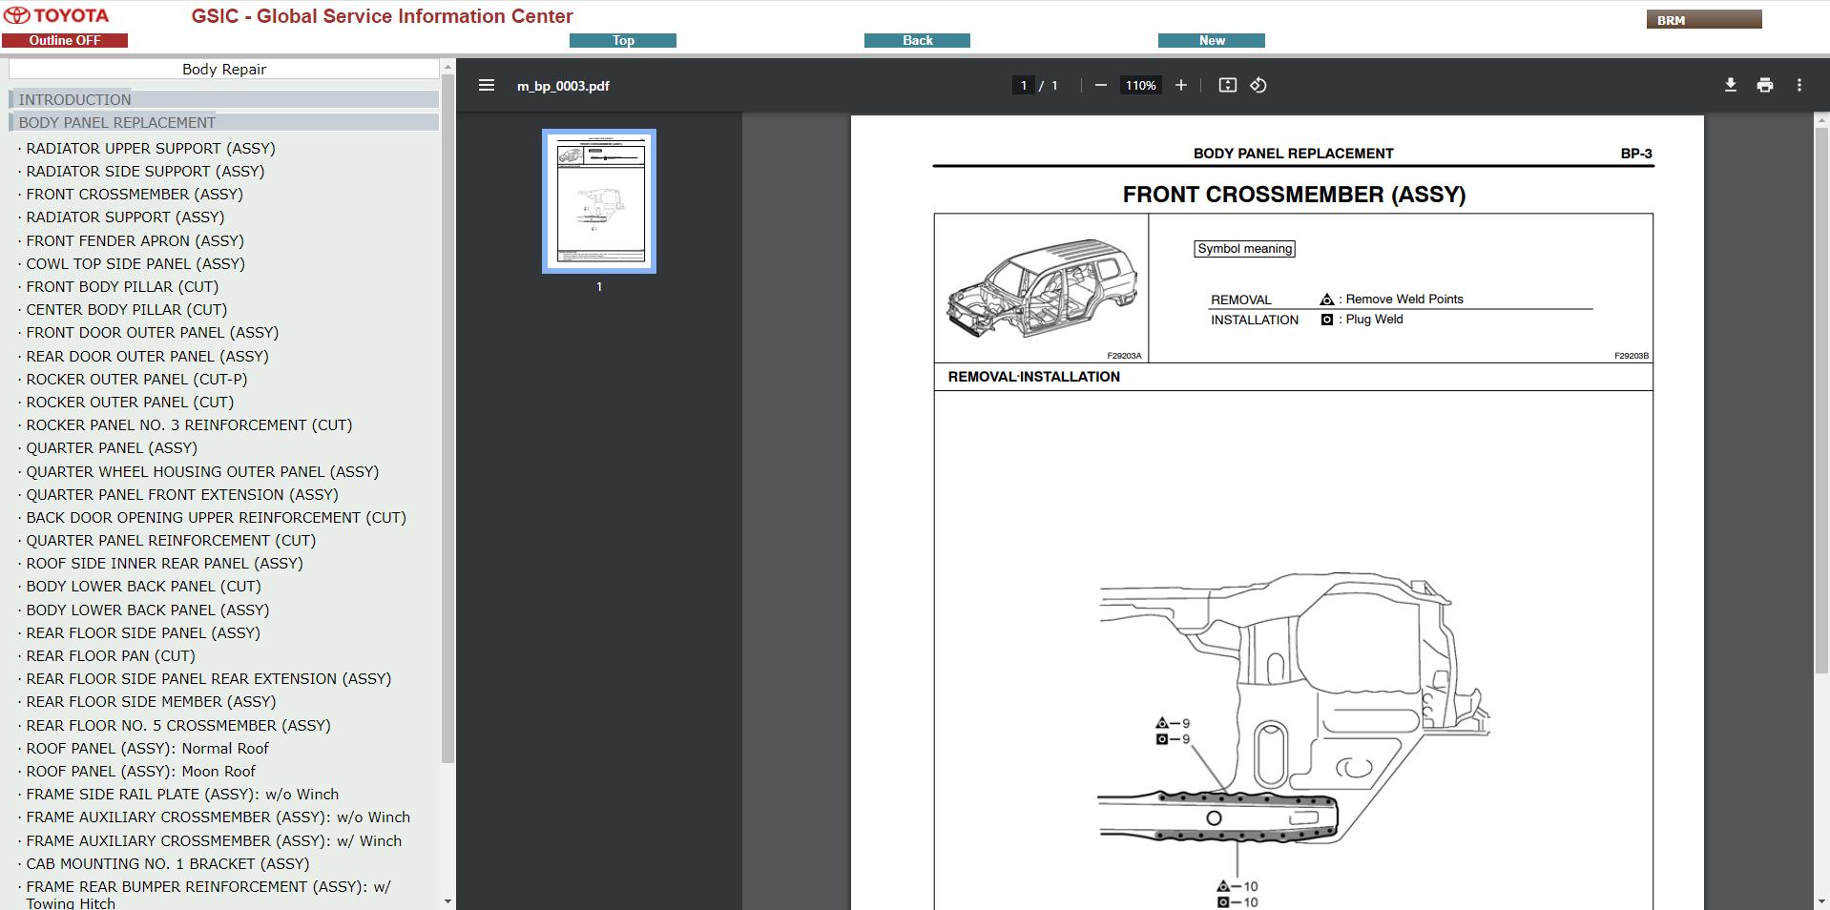Image resolution: width=1830 pixels, height=910 pixels.
Task: Open RADIATOR SUPPORT (ASSY) entry
Action: point(125,217)
